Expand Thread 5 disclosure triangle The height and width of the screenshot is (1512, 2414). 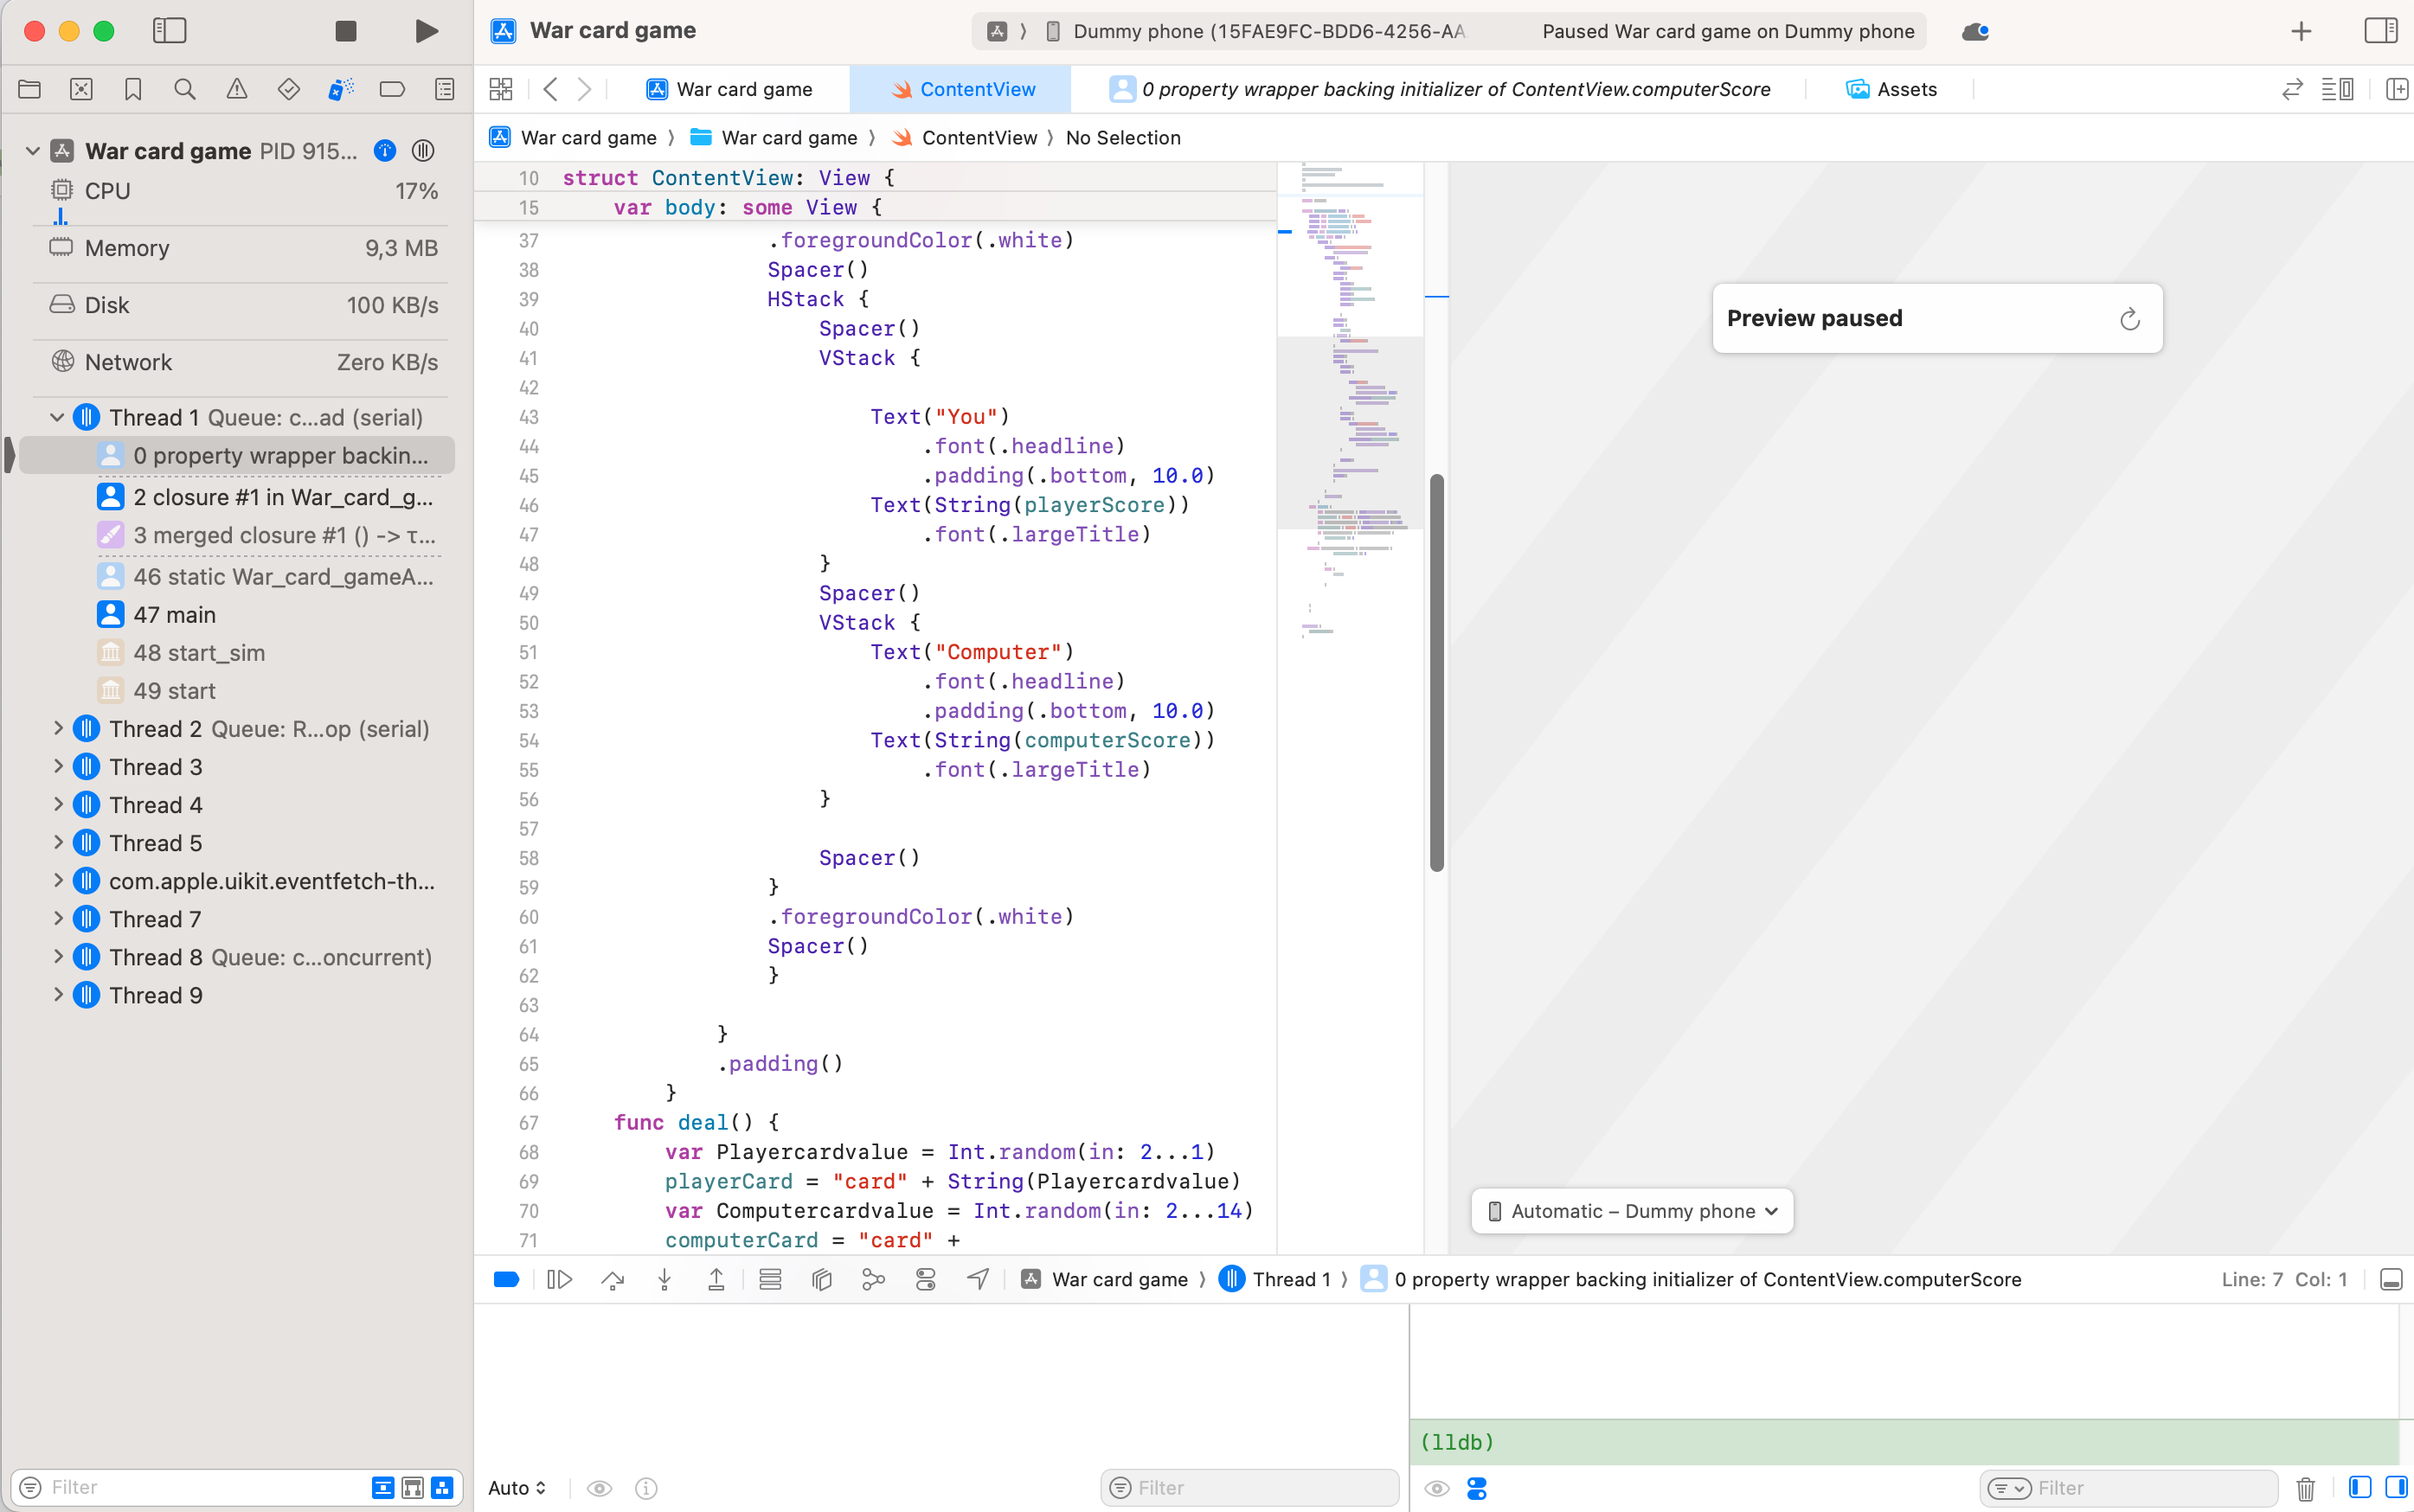57,842
